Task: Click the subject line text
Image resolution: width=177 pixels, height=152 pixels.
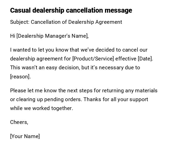Action: 66,22
